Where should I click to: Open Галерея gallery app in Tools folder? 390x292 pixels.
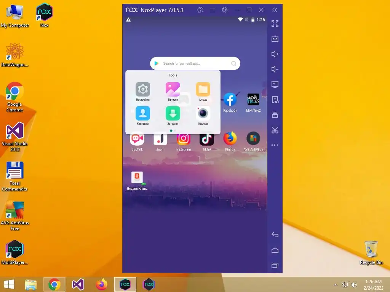coord(173,91)
